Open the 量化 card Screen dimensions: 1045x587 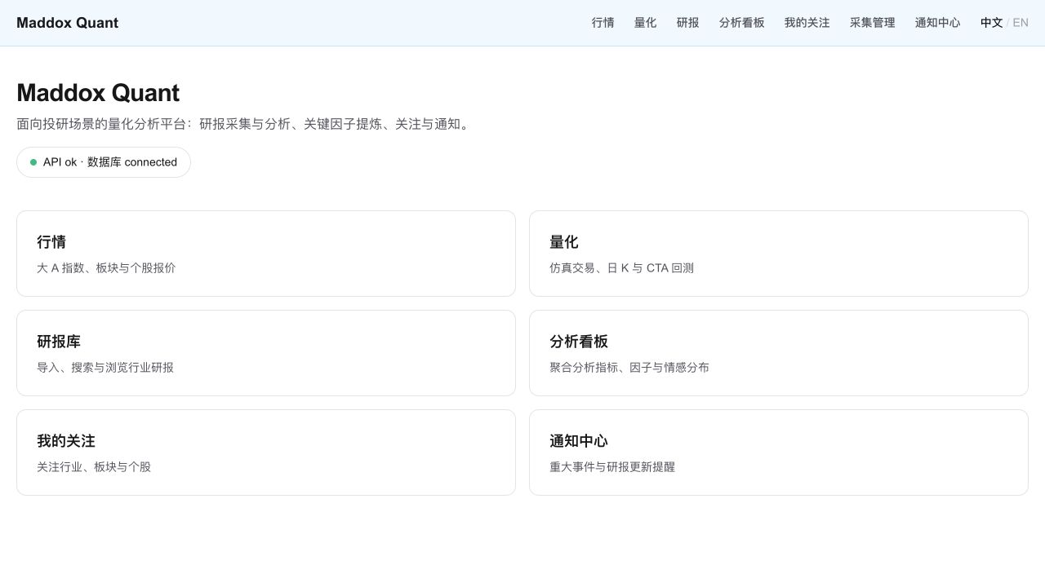[x=779, y=254]
